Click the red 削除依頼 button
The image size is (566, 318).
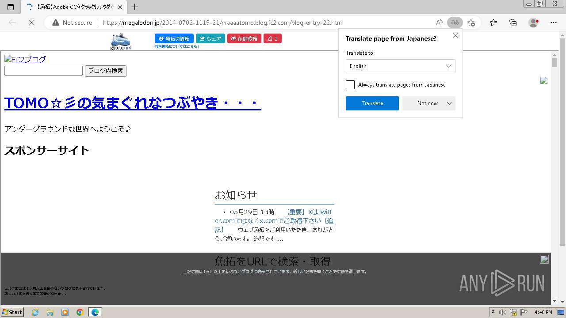click(244, 39)
